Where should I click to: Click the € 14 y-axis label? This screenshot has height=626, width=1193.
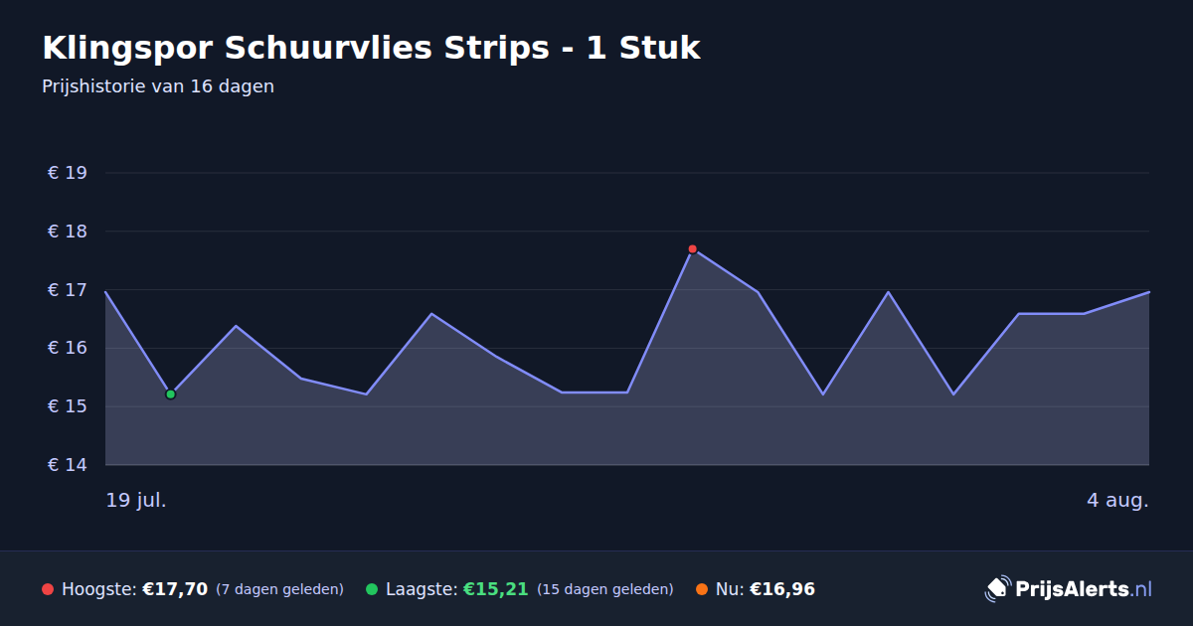pyautogui.click(x=68, y=465)
